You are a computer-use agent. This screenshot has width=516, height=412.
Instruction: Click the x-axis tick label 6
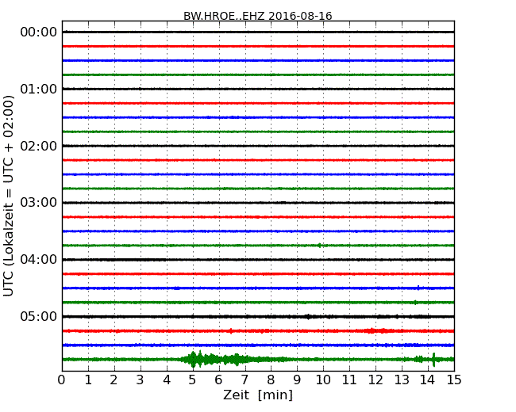point(219,380)
